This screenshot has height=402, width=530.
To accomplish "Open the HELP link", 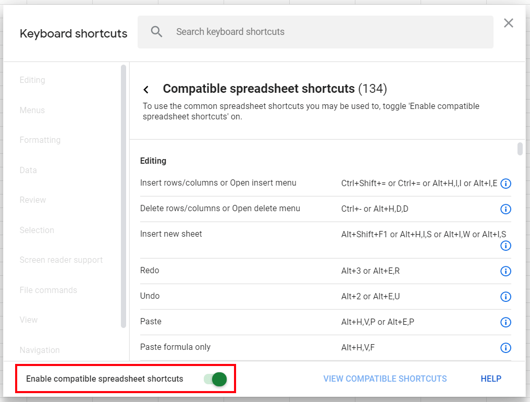I will pos(490,379).
